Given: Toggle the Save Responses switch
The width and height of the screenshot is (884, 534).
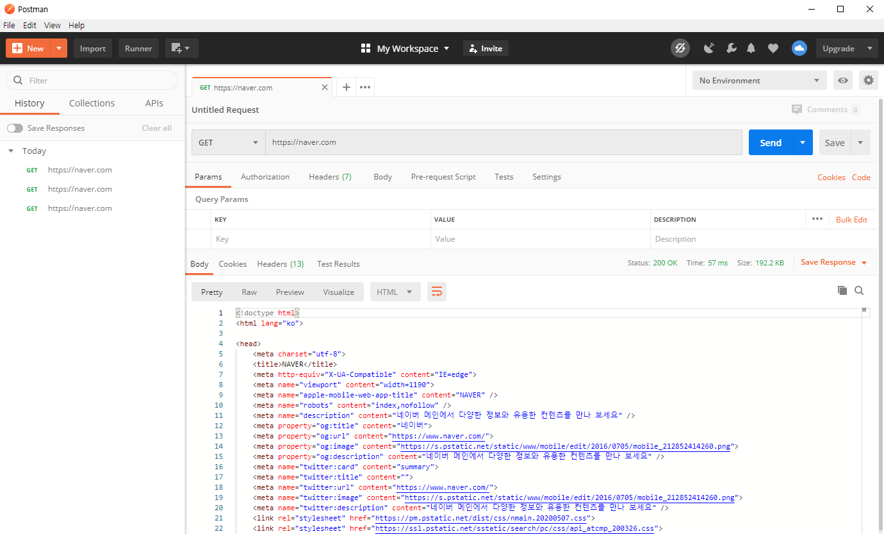Looking at the screenshot, I should pos(15,128).
